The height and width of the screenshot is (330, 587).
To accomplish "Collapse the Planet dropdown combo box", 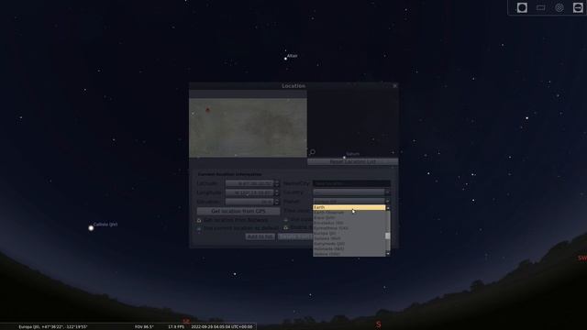I will pyautogui.click(x=351, y=202).
